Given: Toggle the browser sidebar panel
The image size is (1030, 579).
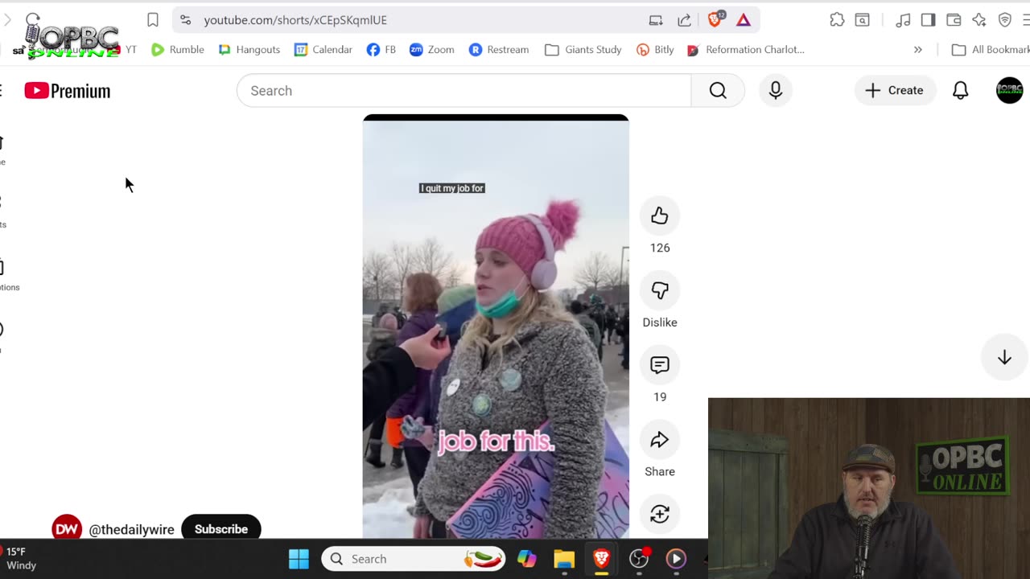Looking at the screenshot, I should coord(928,20).
